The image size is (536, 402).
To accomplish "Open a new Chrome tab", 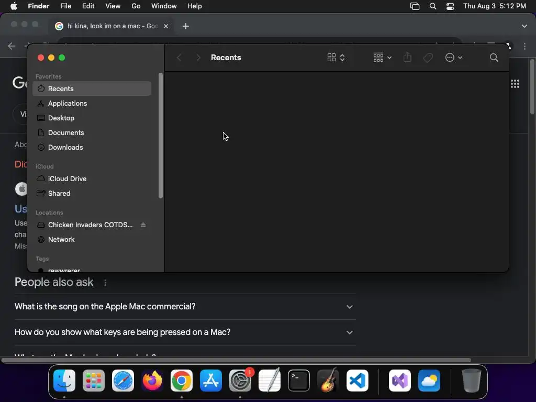I will point(186,26).
